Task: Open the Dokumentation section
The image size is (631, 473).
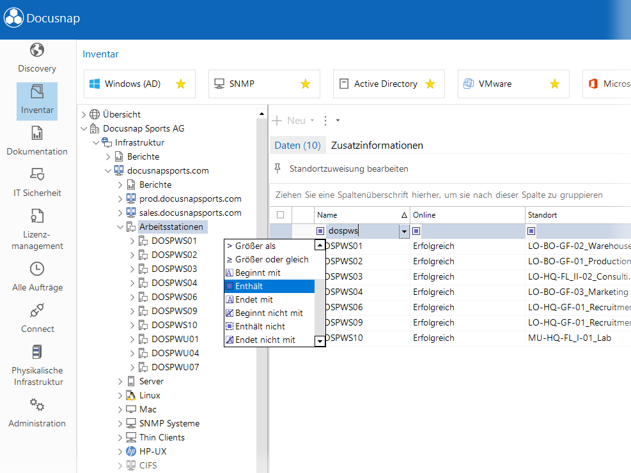Action: [x=37, y=141]
